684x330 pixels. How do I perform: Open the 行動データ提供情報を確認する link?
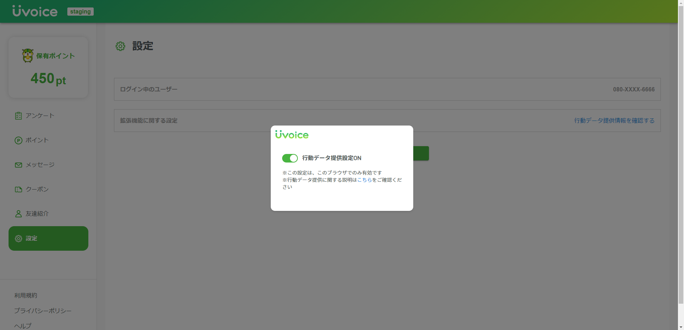615,121
